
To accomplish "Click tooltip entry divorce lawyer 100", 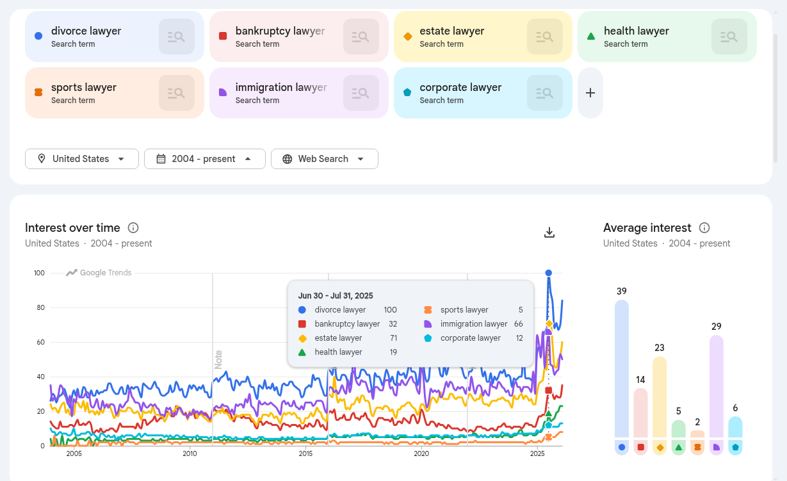I will coord(348,310).
